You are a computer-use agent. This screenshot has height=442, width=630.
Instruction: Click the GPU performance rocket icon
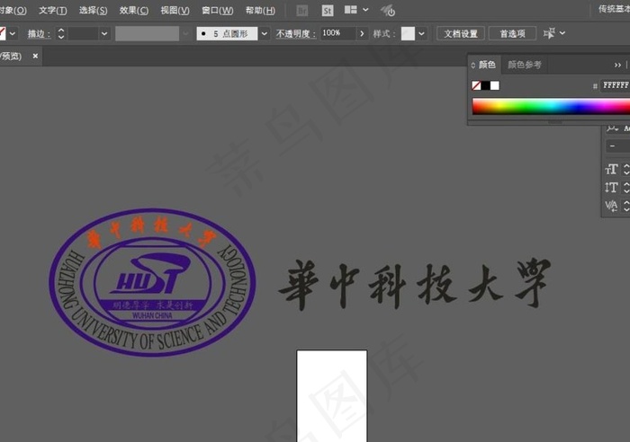pyautogui.click(x=388, y=11)
